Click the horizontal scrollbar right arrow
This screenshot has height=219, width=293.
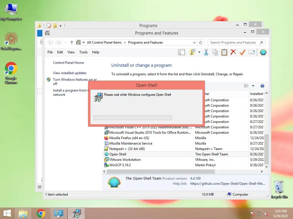(262, 171)
